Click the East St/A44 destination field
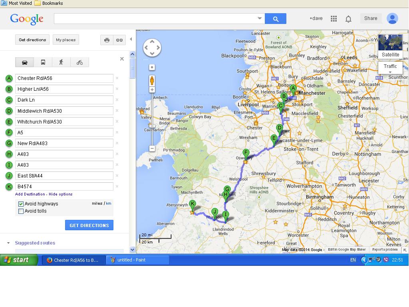 coord(64,176)
